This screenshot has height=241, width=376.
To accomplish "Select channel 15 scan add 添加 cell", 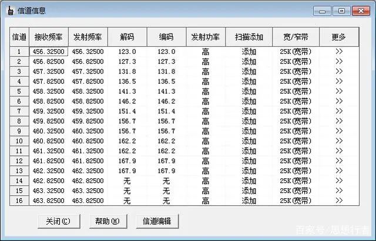I will coord(249,191).
